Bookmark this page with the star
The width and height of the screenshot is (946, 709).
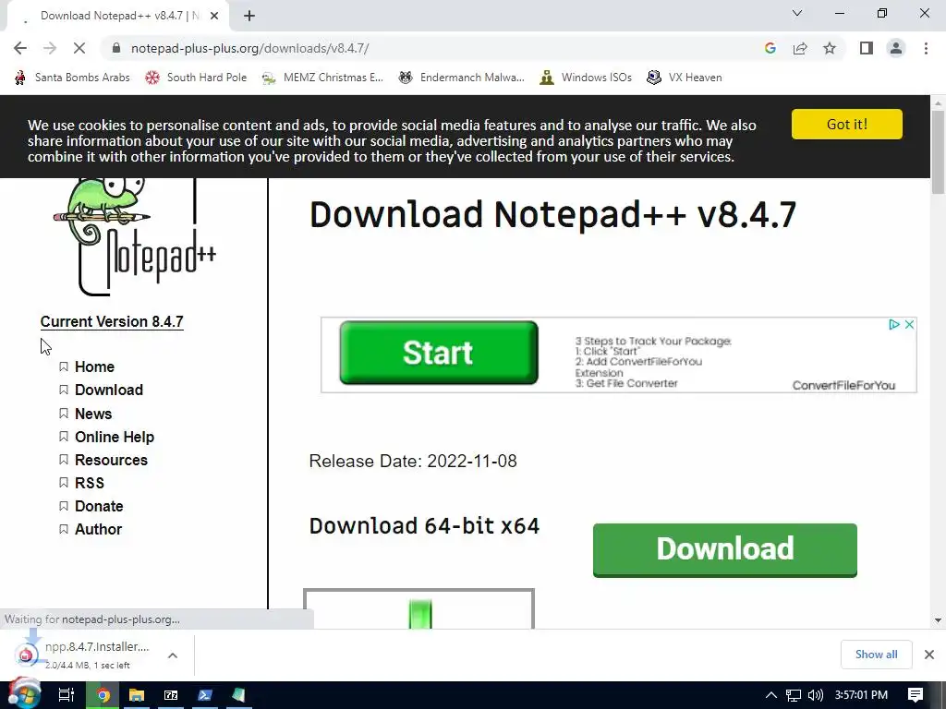tap(830, 48)
